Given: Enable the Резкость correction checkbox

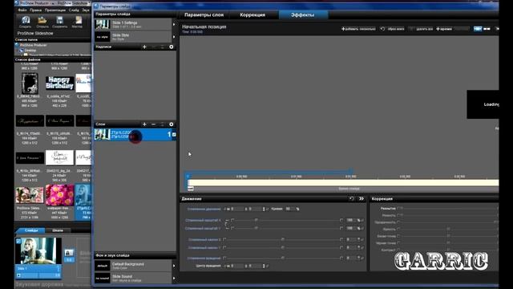Looking at the screenshot, I should (x=399, y=215).
